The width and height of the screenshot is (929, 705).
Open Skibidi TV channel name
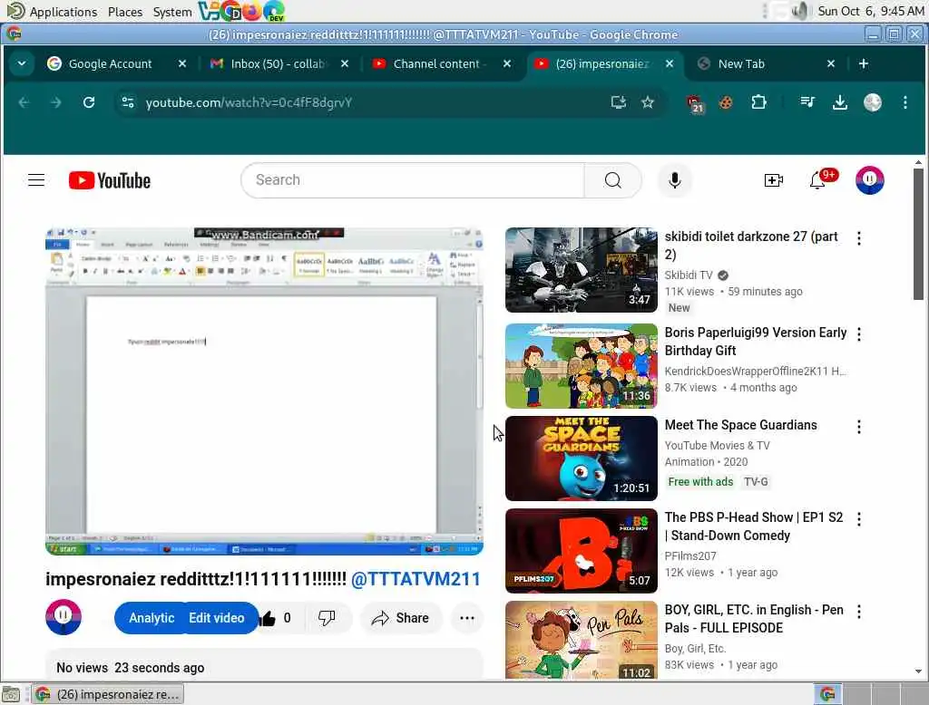tap(689, 275)
